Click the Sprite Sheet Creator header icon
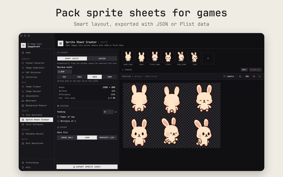 (61, 43)
